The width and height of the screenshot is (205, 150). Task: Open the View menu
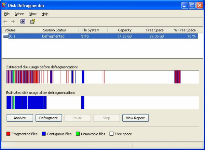(x=33, y=14)
